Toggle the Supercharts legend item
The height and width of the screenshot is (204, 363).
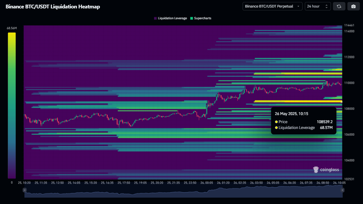coord(201,18)
